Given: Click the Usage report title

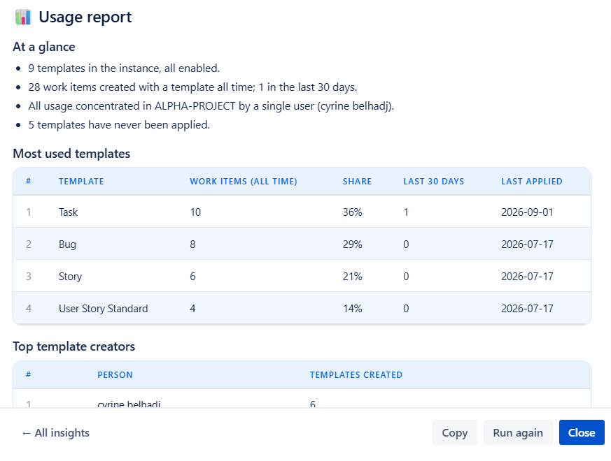Looking at the screenshot, I should pyautogui.click(x=85, y=17).
